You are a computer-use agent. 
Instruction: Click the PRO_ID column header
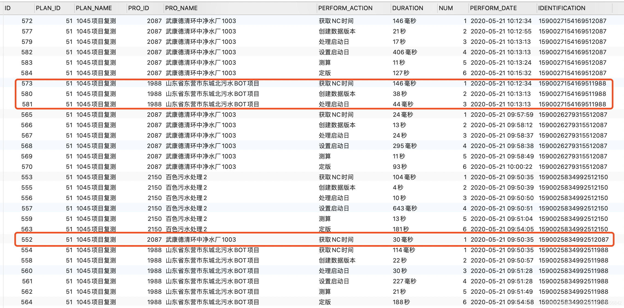(x=139, y=8)
